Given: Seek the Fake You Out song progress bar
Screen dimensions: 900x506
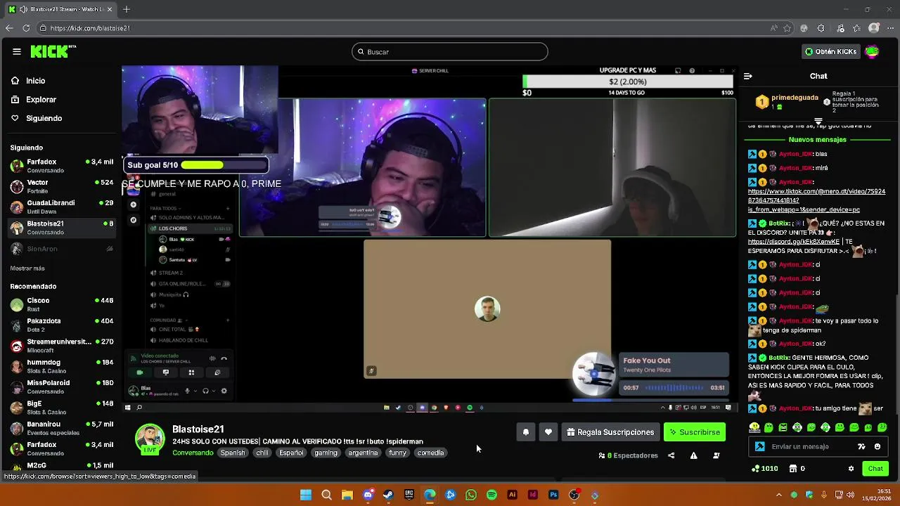Looking at the screenshot, I should 674,388.
